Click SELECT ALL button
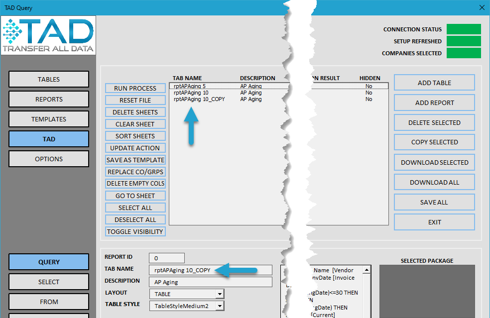Screen dimensions: 490x318 [135, 208]
